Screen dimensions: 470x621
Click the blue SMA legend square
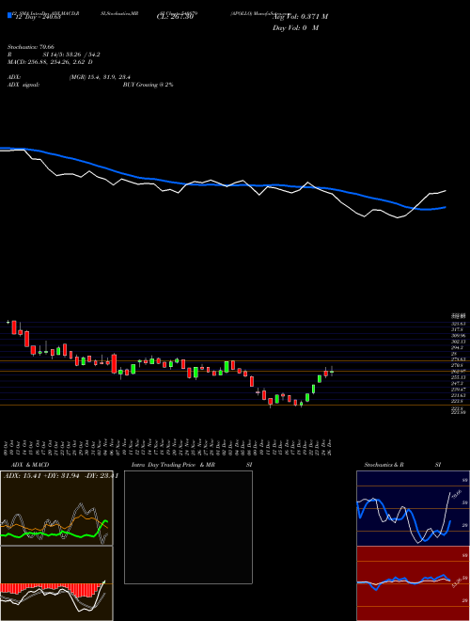(10, 15)
